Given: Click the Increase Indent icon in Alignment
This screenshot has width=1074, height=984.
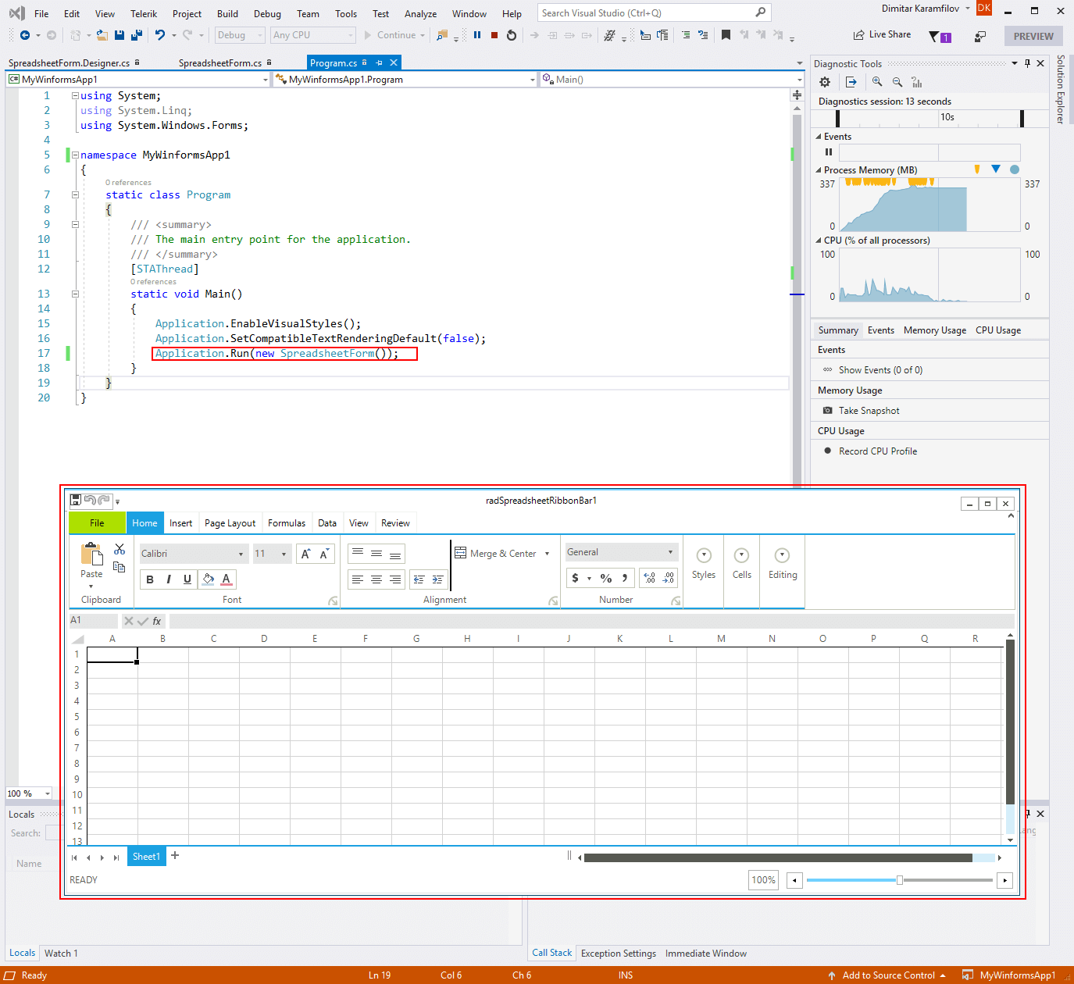Looking at the screenshot, I should (x=437, y=579).
